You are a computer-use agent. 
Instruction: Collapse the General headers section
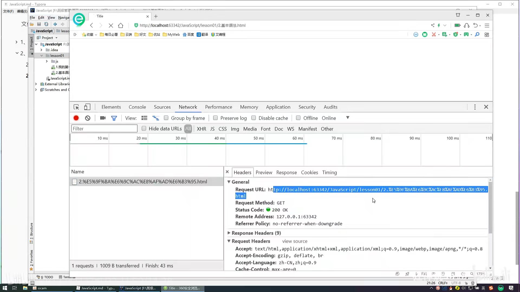(x=229, y=182)
